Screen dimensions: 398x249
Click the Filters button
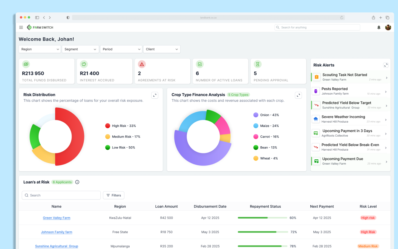[113, 195]
